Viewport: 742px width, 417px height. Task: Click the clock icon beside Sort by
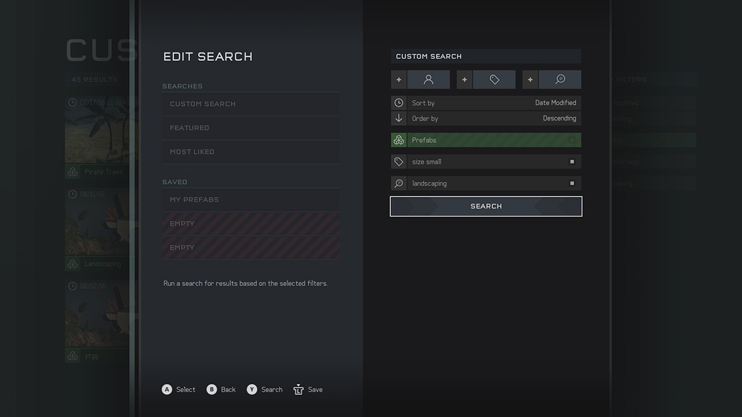click(x=399, y=103)
